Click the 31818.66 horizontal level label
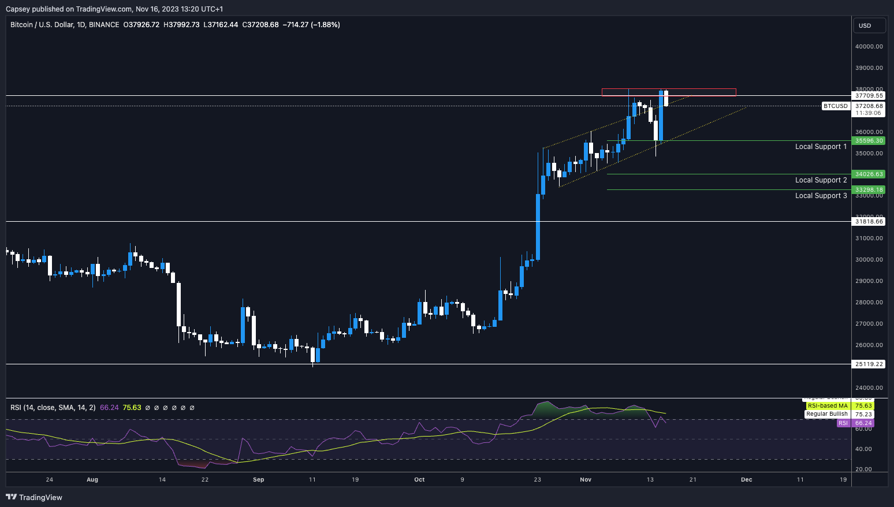 (x=869, y=222)
